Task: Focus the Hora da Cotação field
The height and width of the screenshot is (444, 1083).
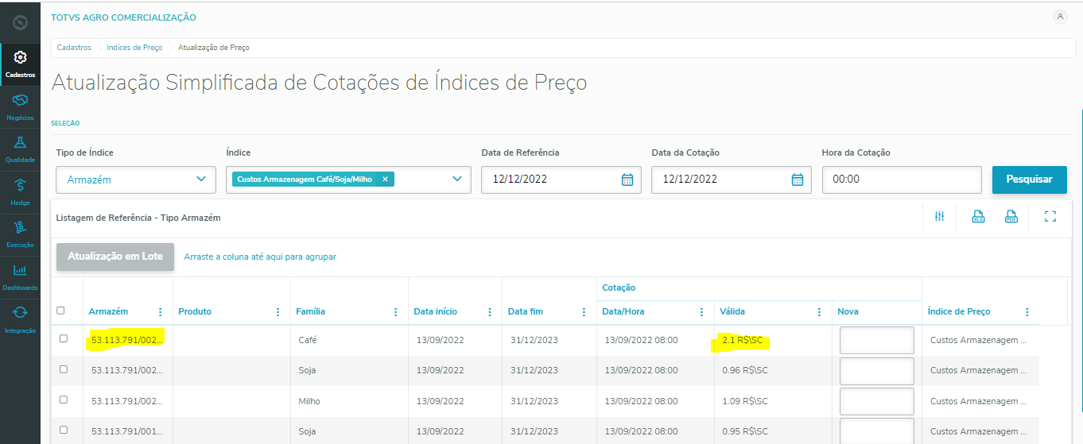Action: pyautogui.click(x=902, y=180)
